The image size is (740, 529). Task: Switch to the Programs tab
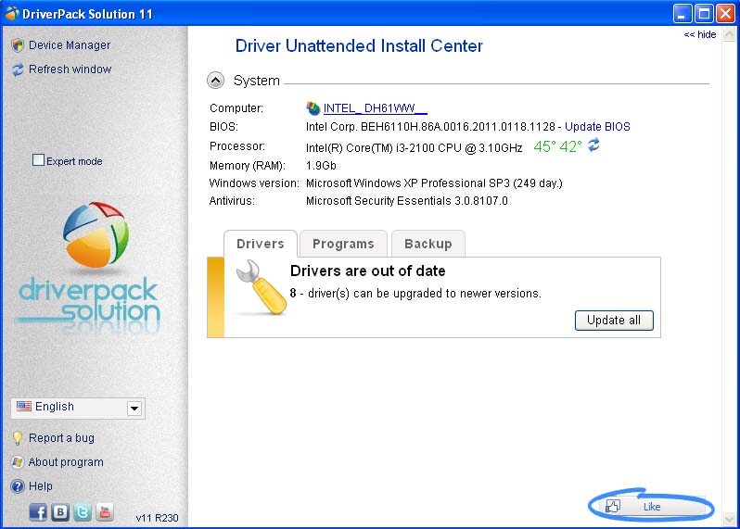click(x=343, y=244)
